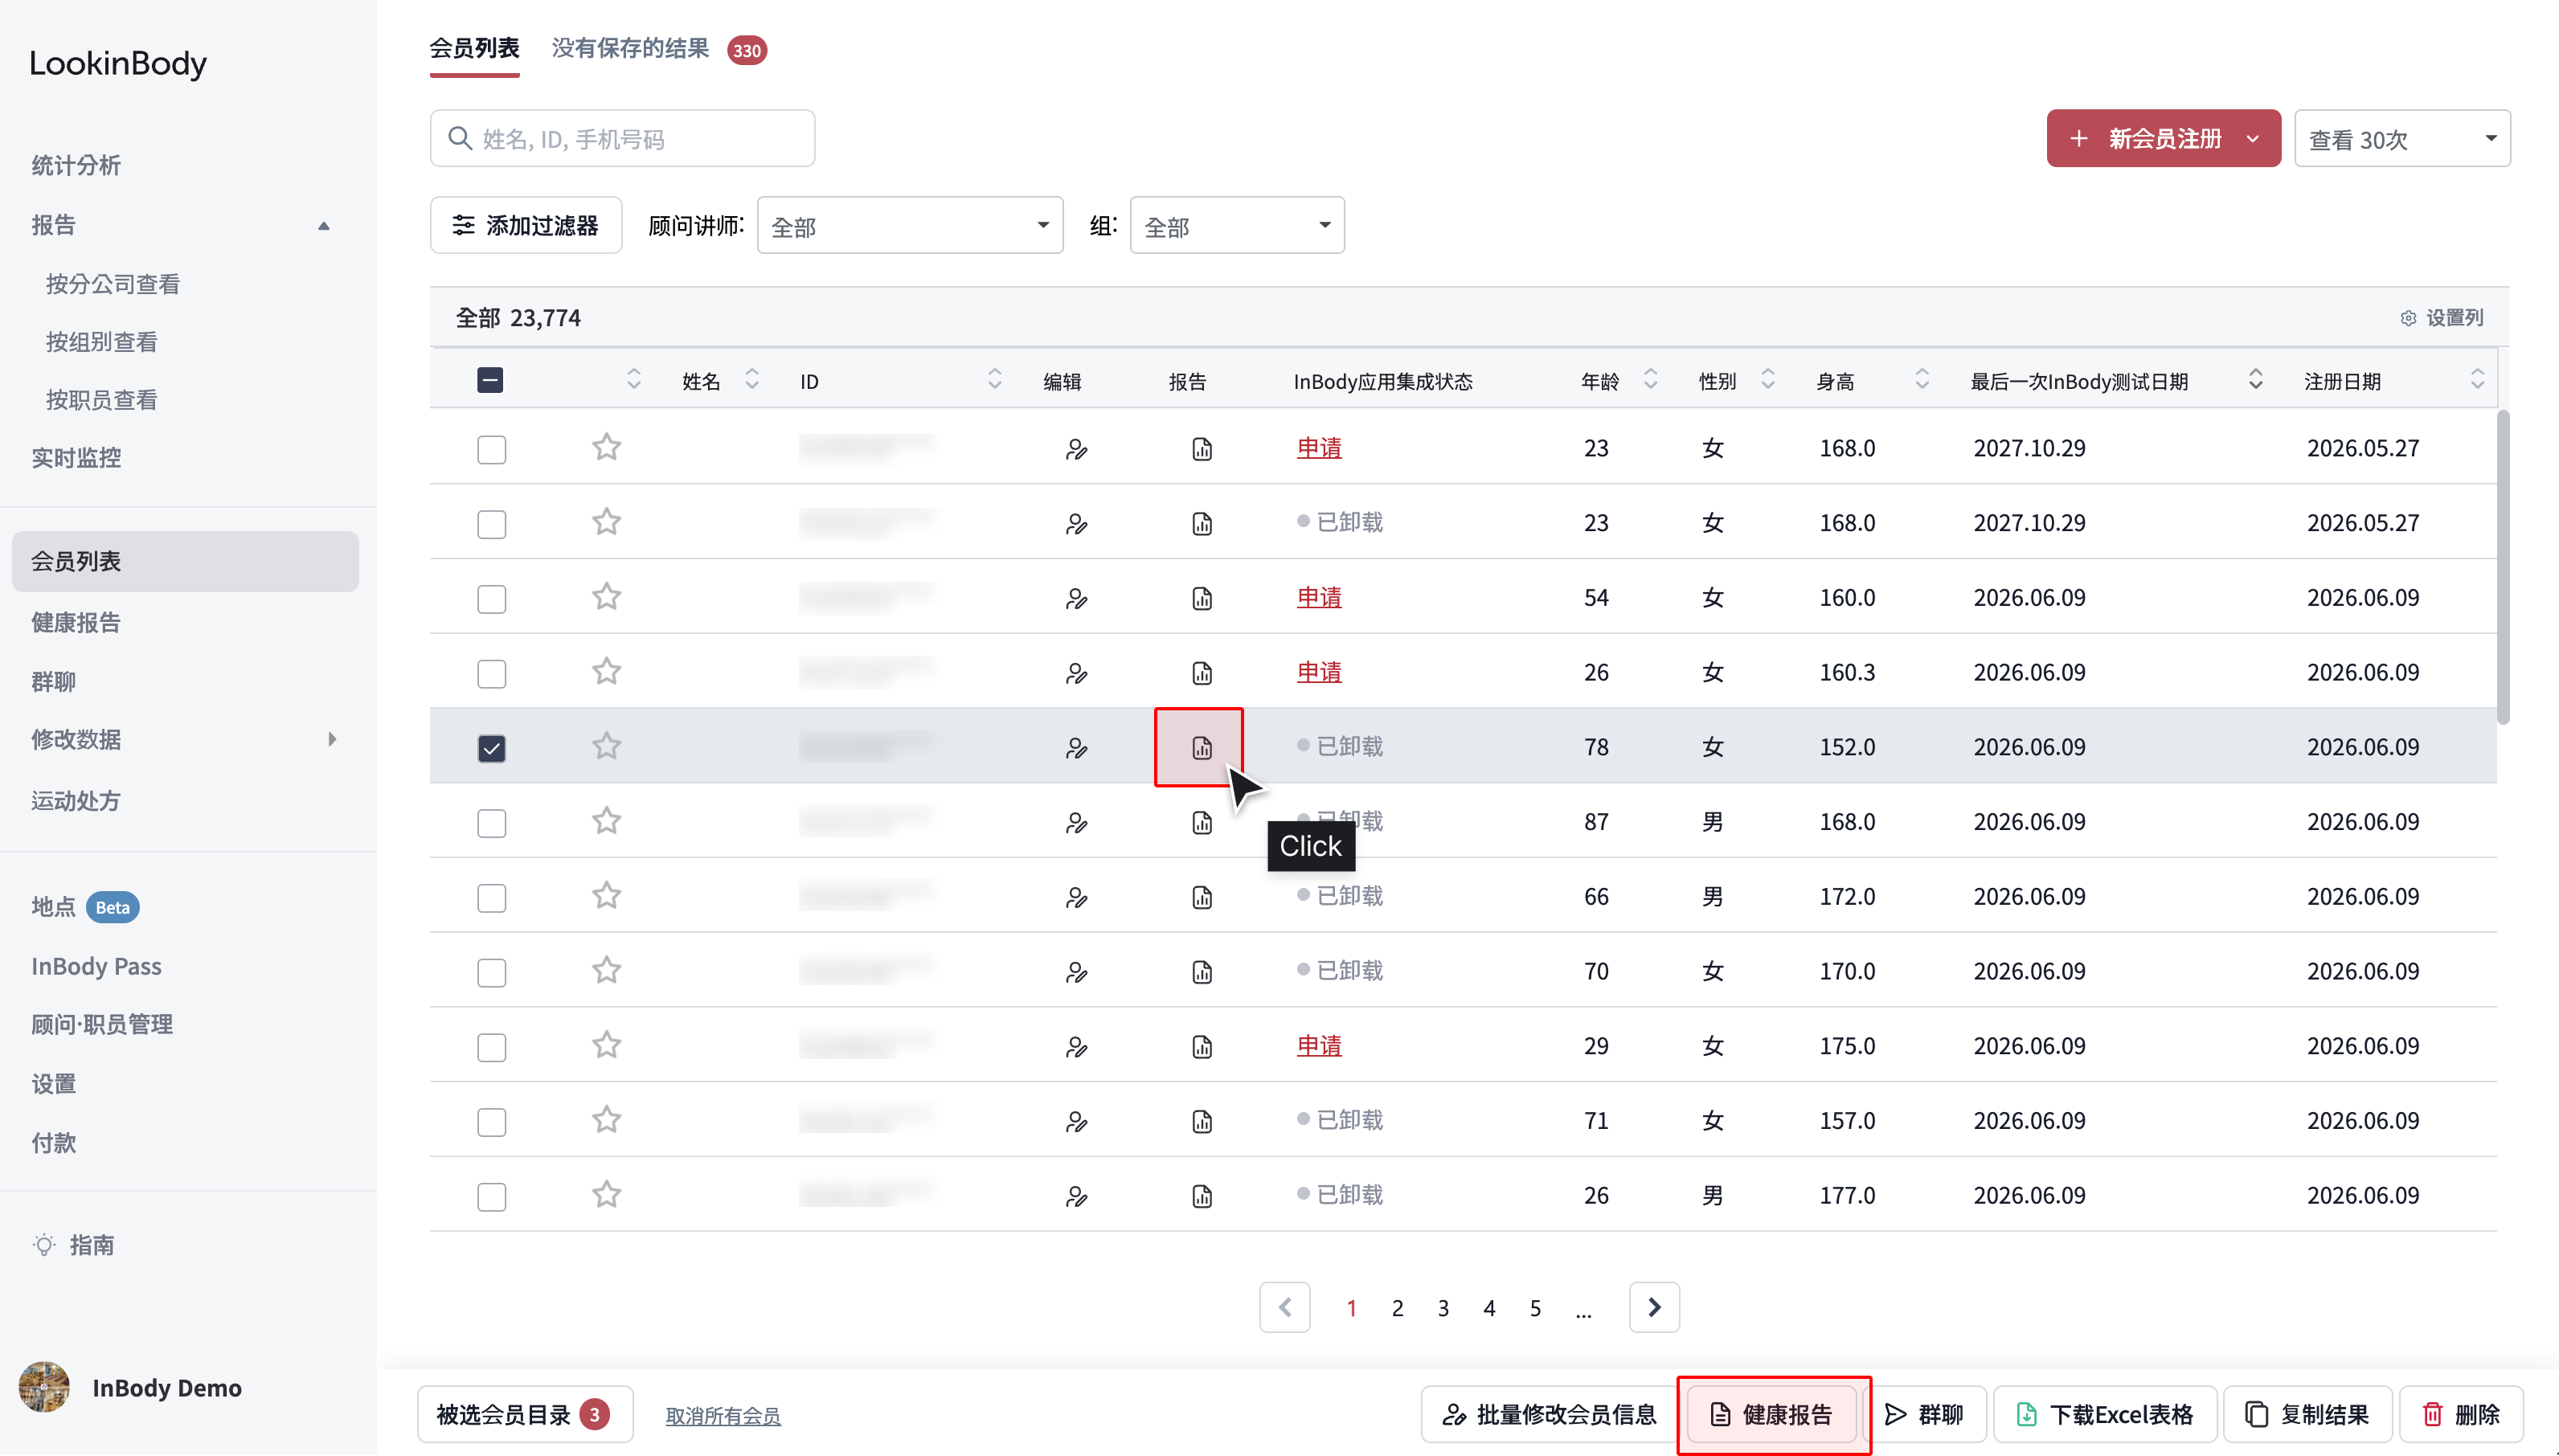Go to previous page arrow
The width and height of the screenshot is (2559, 1456).
coord(1285,1307)
